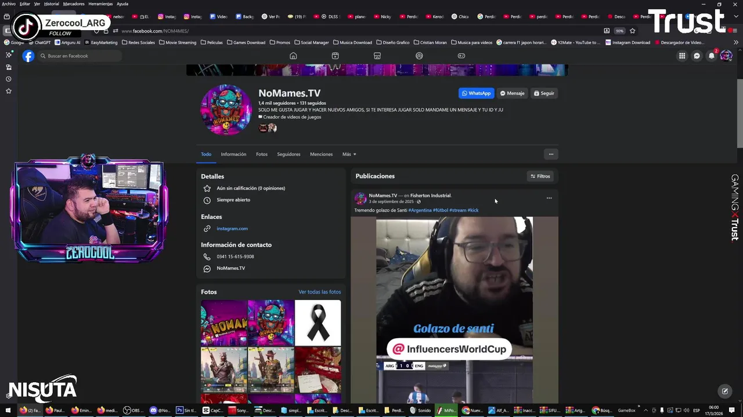Open OBS in the Windows taskbar
The image size is (743, 417).
[x=133, y=410]
